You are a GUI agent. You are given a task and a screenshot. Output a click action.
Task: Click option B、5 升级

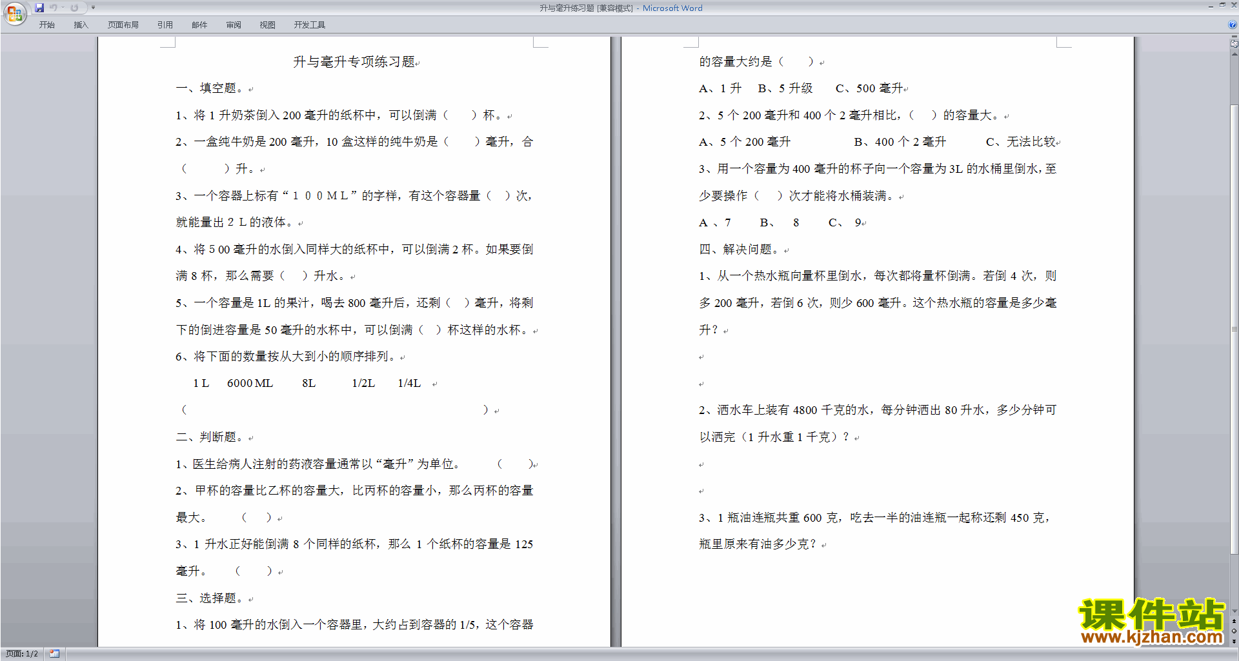(785, 88)
